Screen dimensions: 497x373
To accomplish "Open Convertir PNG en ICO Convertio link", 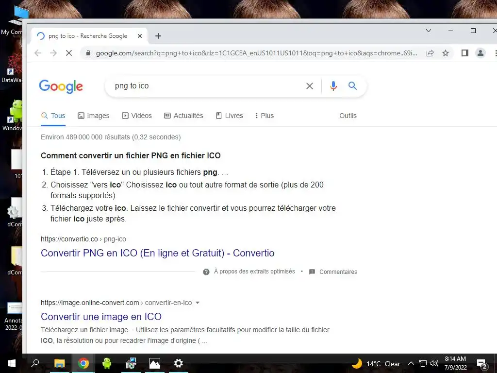I will pos(158,253).
